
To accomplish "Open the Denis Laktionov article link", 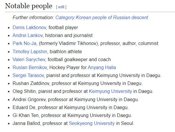I will click(29, 27).
